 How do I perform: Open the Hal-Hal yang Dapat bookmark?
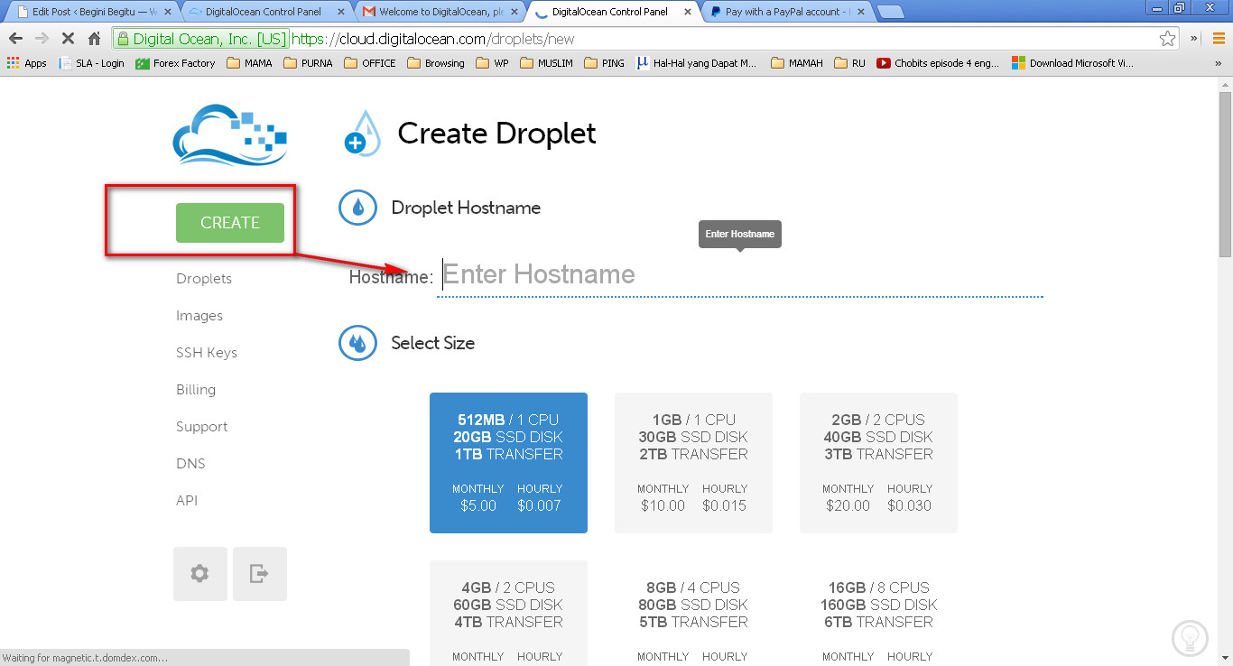point(696,63)
